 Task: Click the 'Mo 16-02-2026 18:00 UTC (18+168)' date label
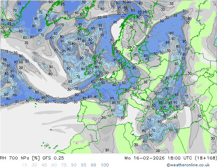point(171,158)
